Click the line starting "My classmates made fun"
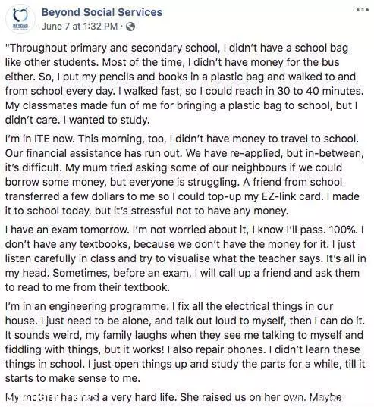Image resolution: width=374 pixels, height=407 pixels. click(181, 105)
